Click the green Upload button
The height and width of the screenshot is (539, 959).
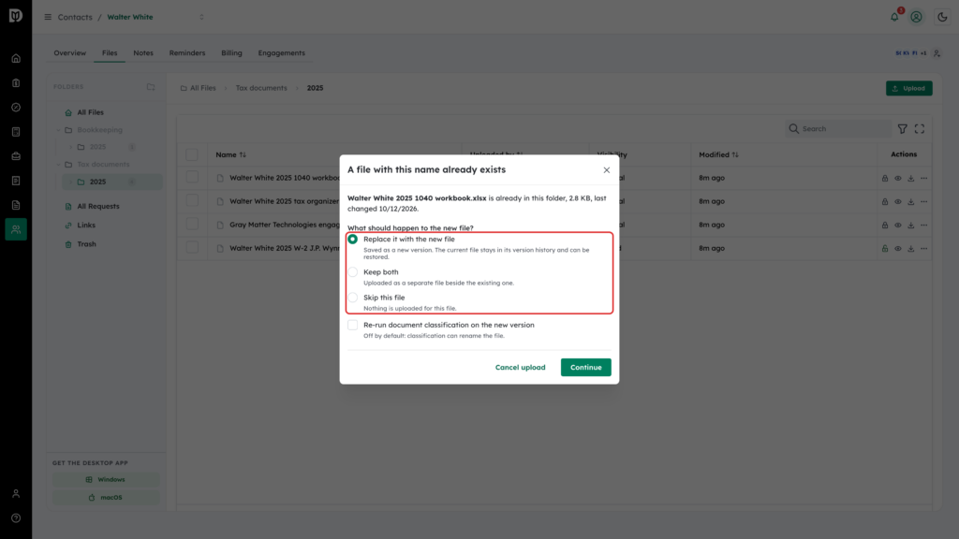(908, 89)
